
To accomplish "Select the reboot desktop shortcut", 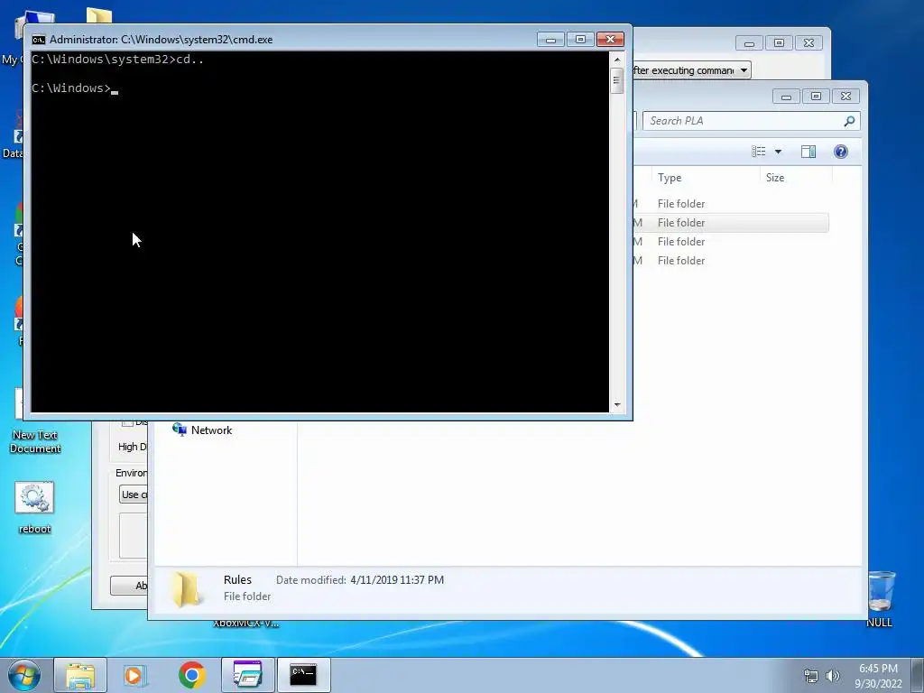I will (x=35, y=508).
